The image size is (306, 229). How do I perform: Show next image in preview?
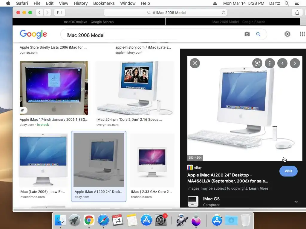pos(295,63)
